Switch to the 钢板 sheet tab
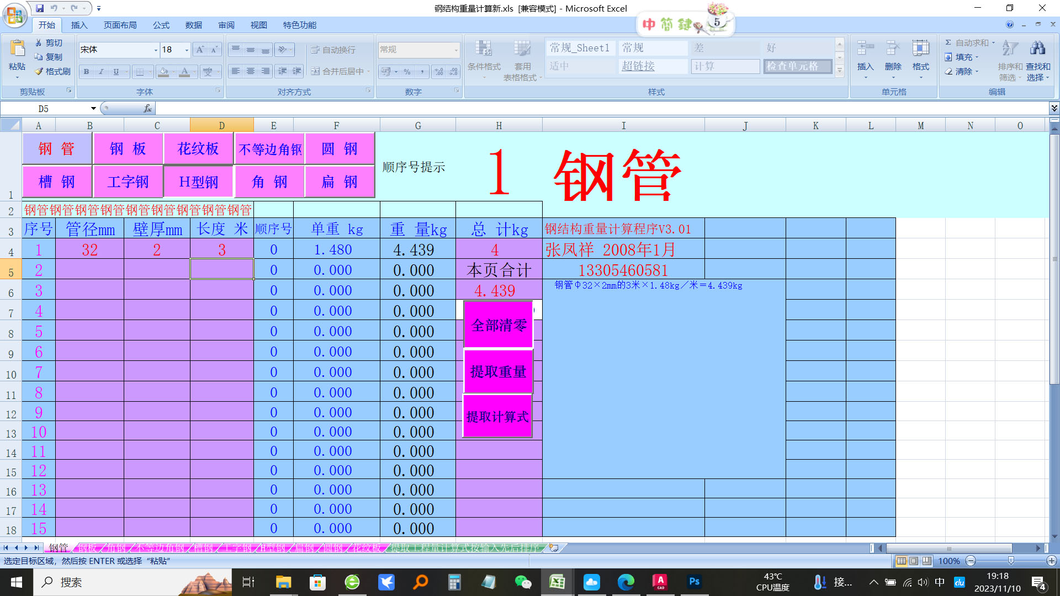This screenshot has height=596, width=1060. [88, 547]
